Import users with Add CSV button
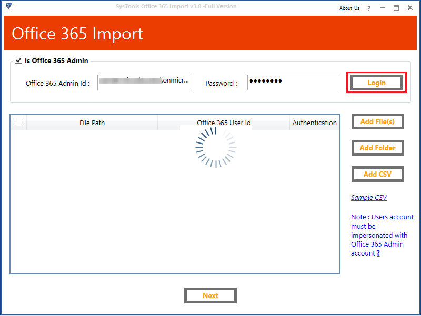The height and width of the screenshot is (316, 421). (377, 174)
